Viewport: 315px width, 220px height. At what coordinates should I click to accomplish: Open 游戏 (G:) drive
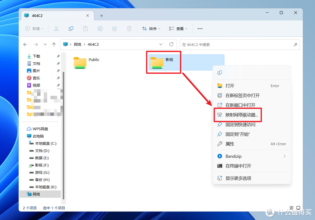(40, 172)
